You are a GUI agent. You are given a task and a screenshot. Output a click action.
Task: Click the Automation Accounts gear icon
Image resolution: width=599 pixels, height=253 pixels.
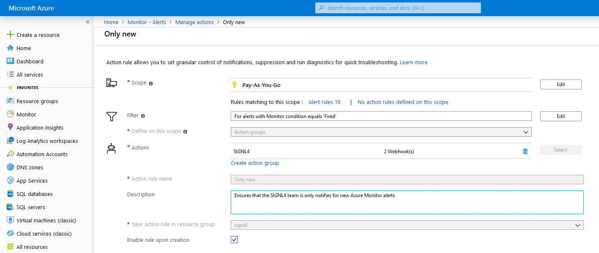coord(10,154)
